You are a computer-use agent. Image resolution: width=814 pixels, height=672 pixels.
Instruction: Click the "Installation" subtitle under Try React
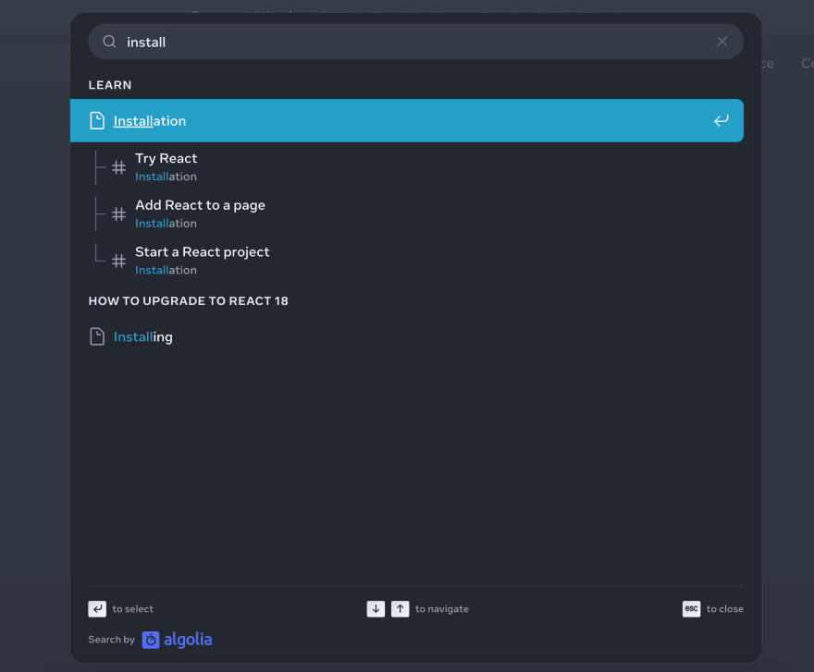click(166, 177)
